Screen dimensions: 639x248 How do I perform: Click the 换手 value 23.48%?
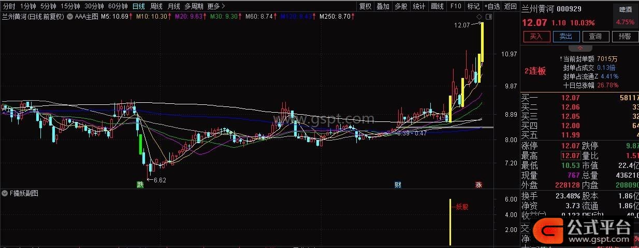568,196
